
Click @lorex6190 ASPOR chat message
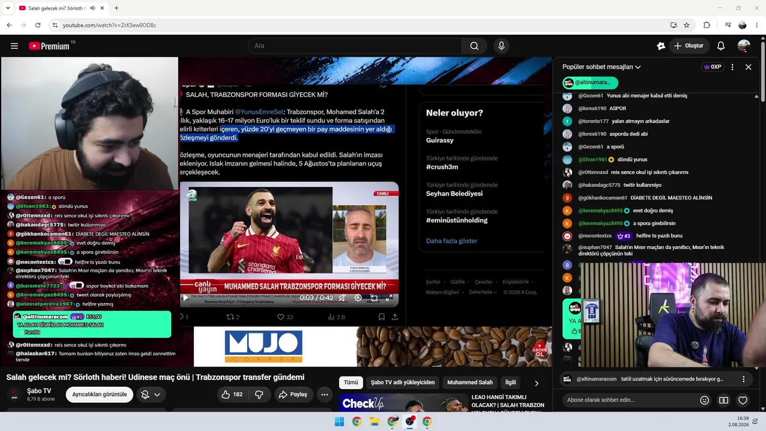pyautogui.click(x=602, y=108)
